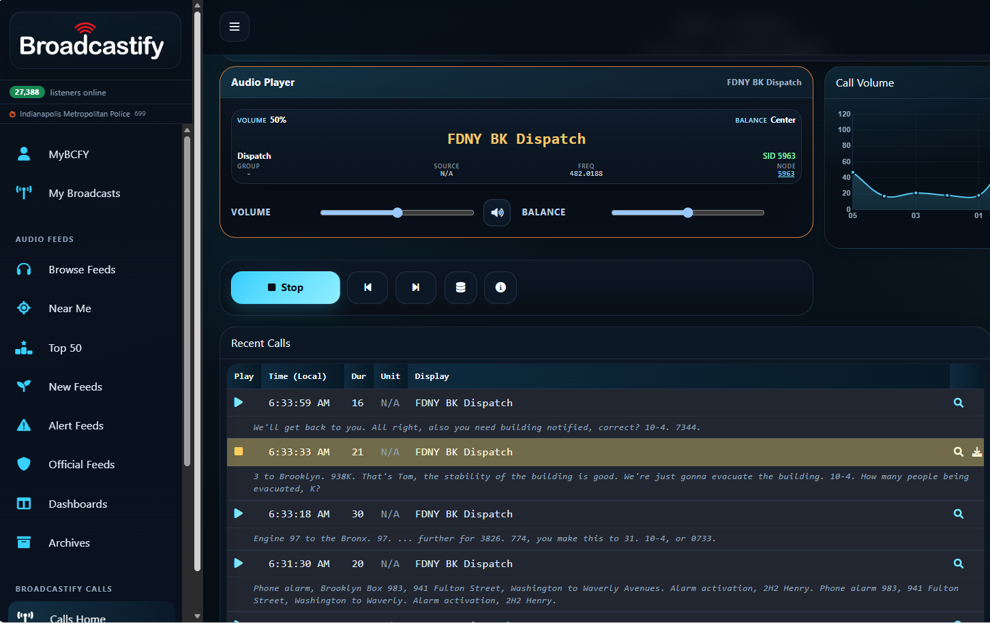Viewport: 990px width, 623px height.
Task: Select Near Me in sidebar
Action: coord(70,308)
